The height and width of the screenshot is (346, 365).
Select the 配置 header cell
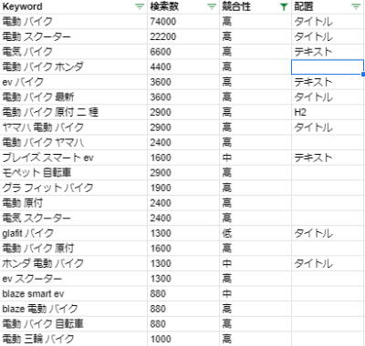pyautogui.click(x=328, y=6)
